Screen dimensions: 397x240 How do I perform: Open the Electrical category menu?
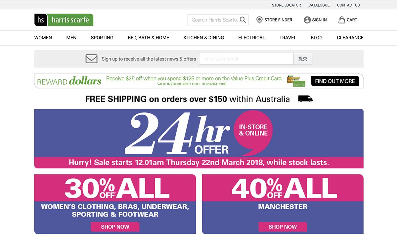(251, 38)
